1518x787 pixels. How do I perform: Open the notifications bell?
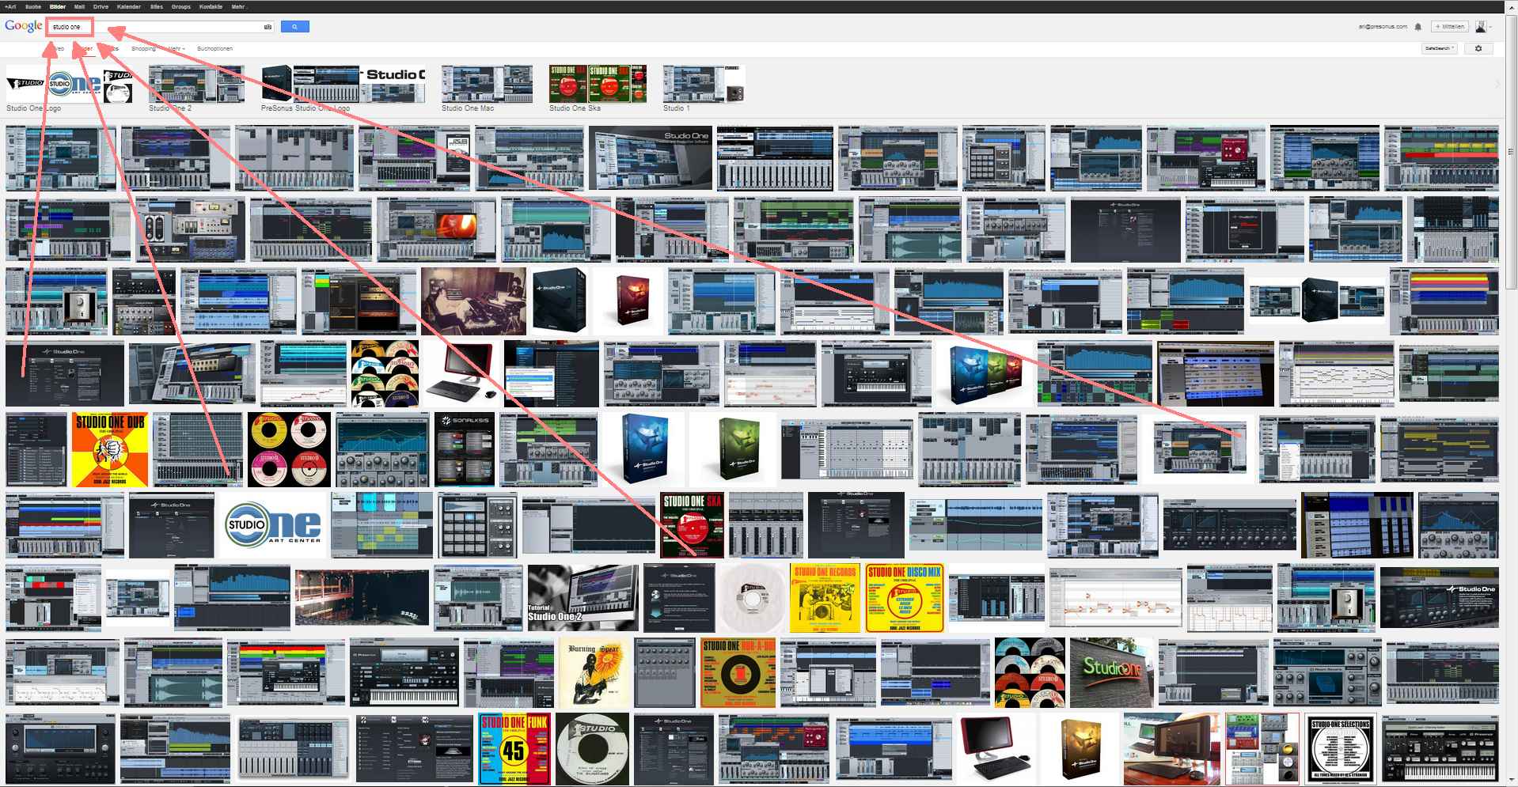[1417, 27]
